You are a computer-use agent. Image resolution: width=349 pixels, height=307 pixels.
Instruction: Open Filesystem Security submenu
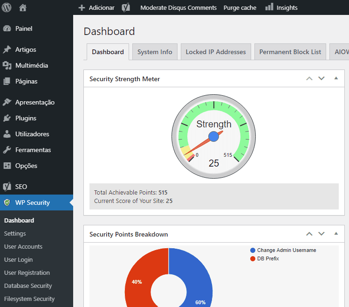coord(29,299)
